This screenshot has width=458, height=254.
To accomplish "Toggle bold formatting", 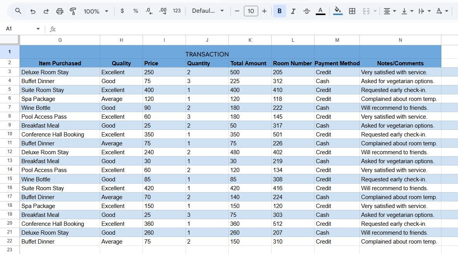I will (x=279, y=11).
